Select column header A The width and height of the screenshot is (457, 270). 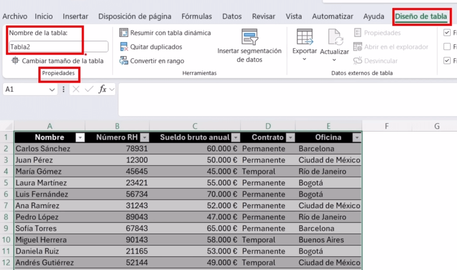coord(49,126)
